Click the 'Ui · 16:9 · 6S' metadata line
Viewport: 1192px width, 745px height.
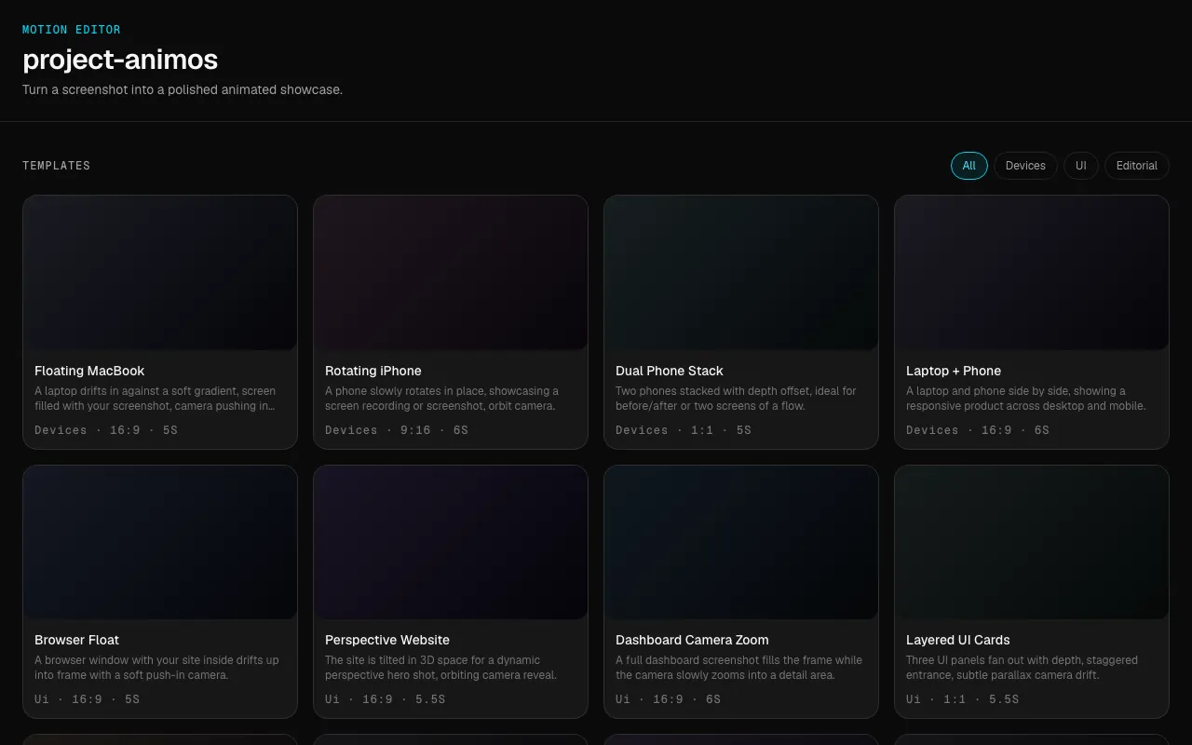pos(668,699)
